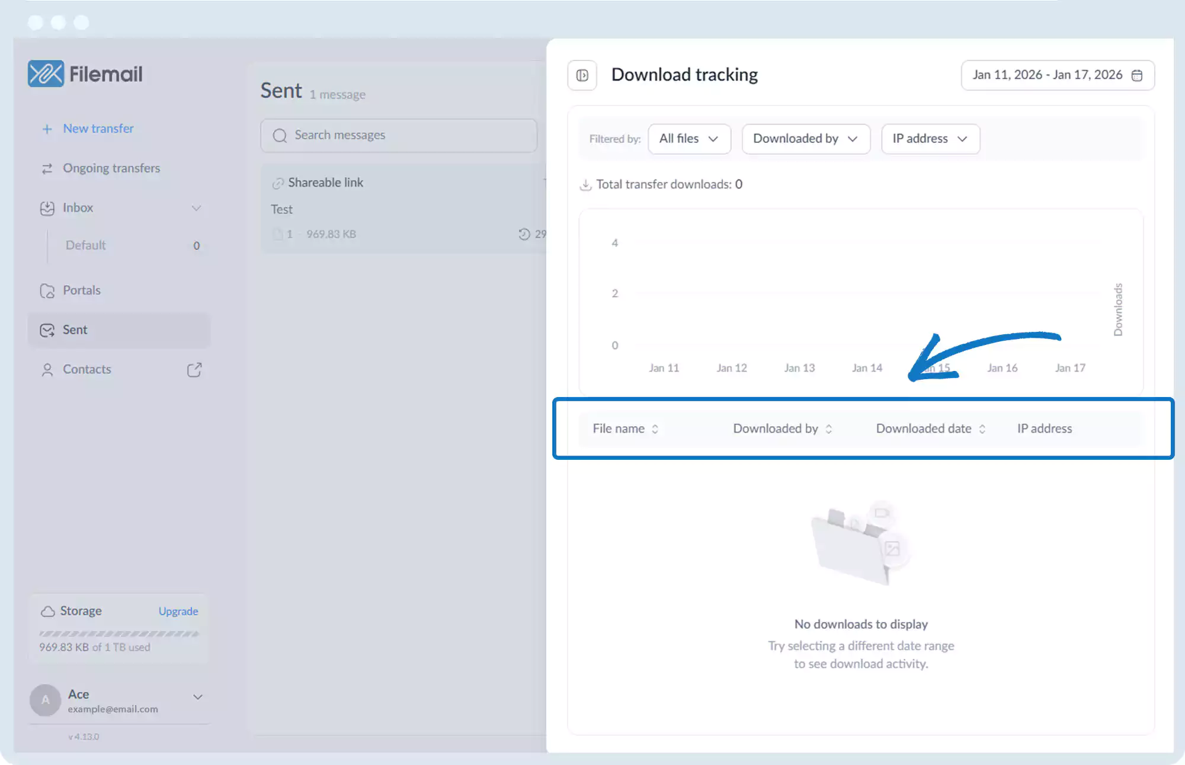Click the Upgrade storage link
This screenshot has height=765, width=1185.
(x=178, y=611)
